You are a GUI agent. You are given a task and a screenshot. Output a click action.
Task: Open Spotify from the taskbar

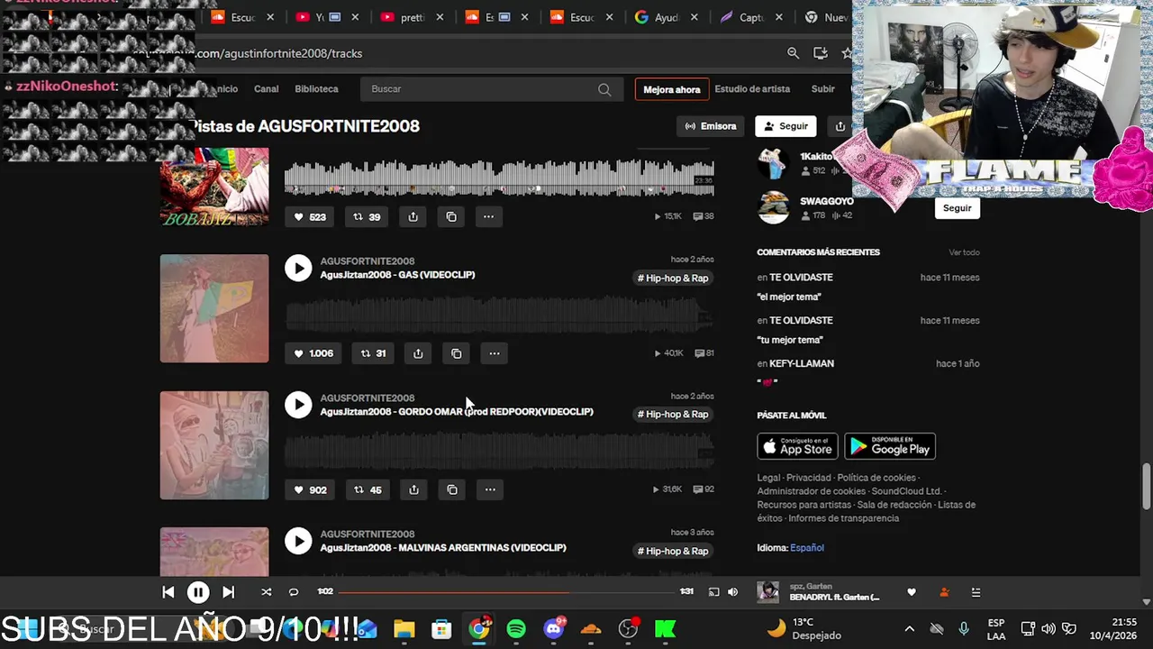(x=516, y=628)
